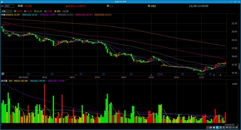Select the hand pan tool
Image resolution: width=241 pixels, height=130 pixels.
pyautogui.click(x=214, y=127)
